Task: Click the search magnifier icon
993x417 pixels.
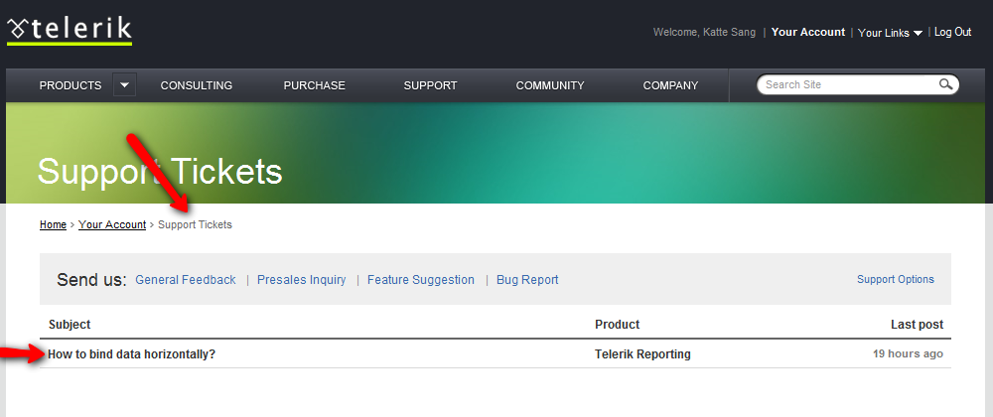Action: click(x=945, y=84)
